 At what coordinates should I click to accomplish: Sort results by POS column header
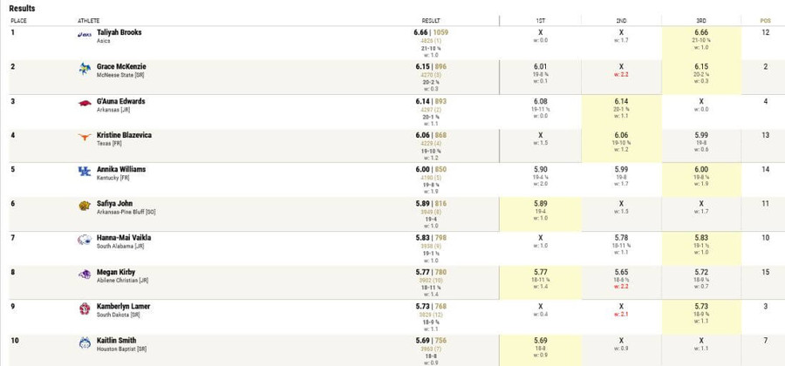click(x=766, y=21)
